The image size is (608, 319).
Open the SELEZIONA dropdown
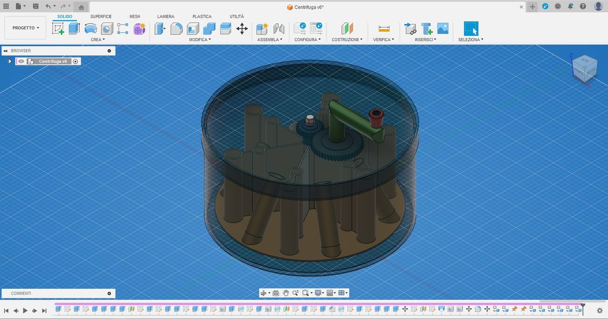(471, 39)
